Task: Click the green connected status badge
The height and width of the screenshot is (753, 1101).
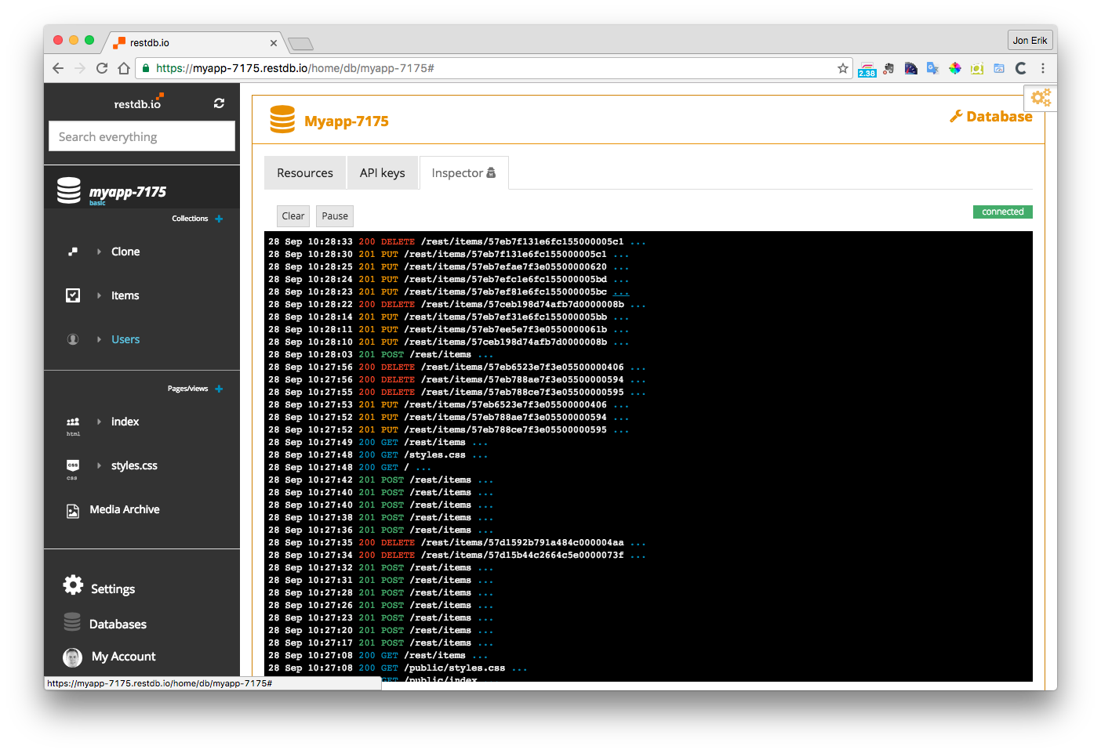Action: point(1003,212)
